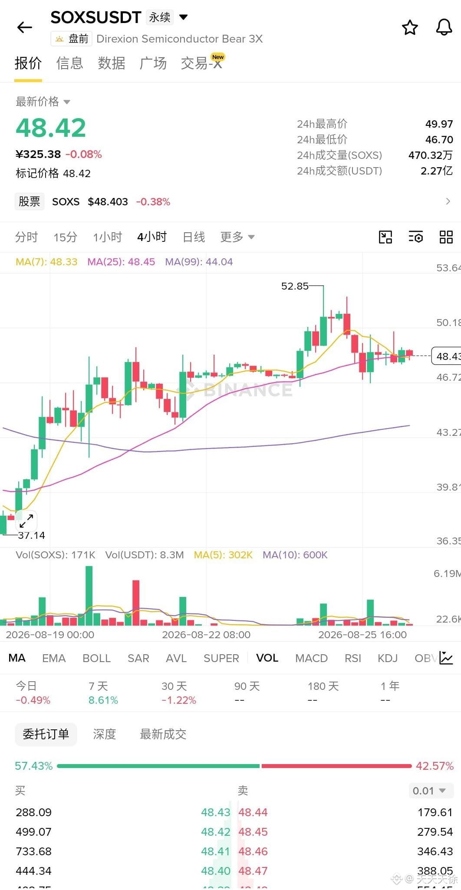461x890 pixels.
Task: Select bid price 48.42 in order book
Action: pos(216,832)
